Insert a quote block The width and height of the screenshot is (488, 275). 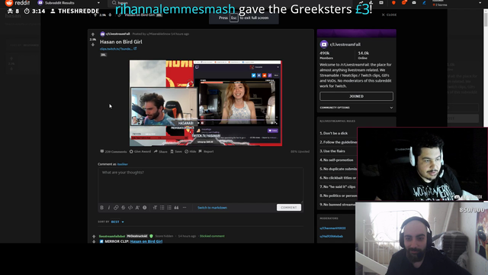pyautogui.click(x=176, y=208)
